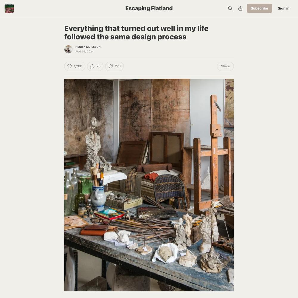Open Henrik Karlsson's author profile name

[x=88, y=47]
